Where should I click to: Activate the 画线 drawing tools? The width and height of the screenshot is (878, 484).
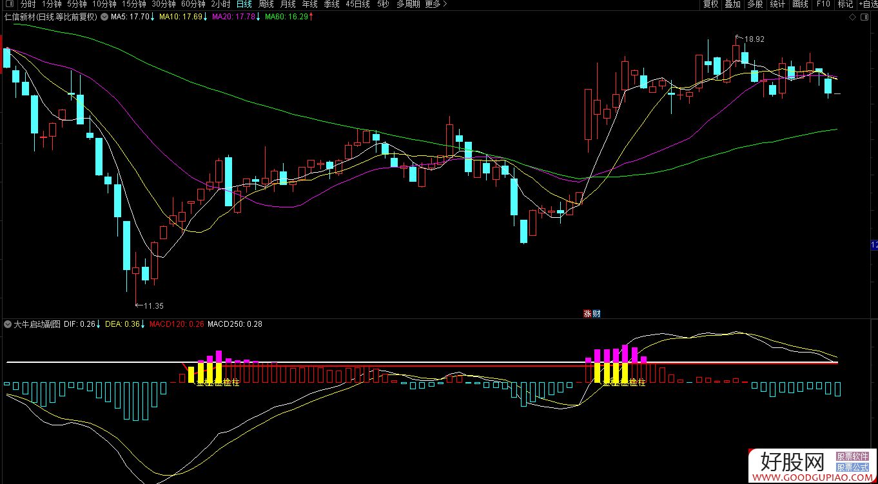(800, 5)
